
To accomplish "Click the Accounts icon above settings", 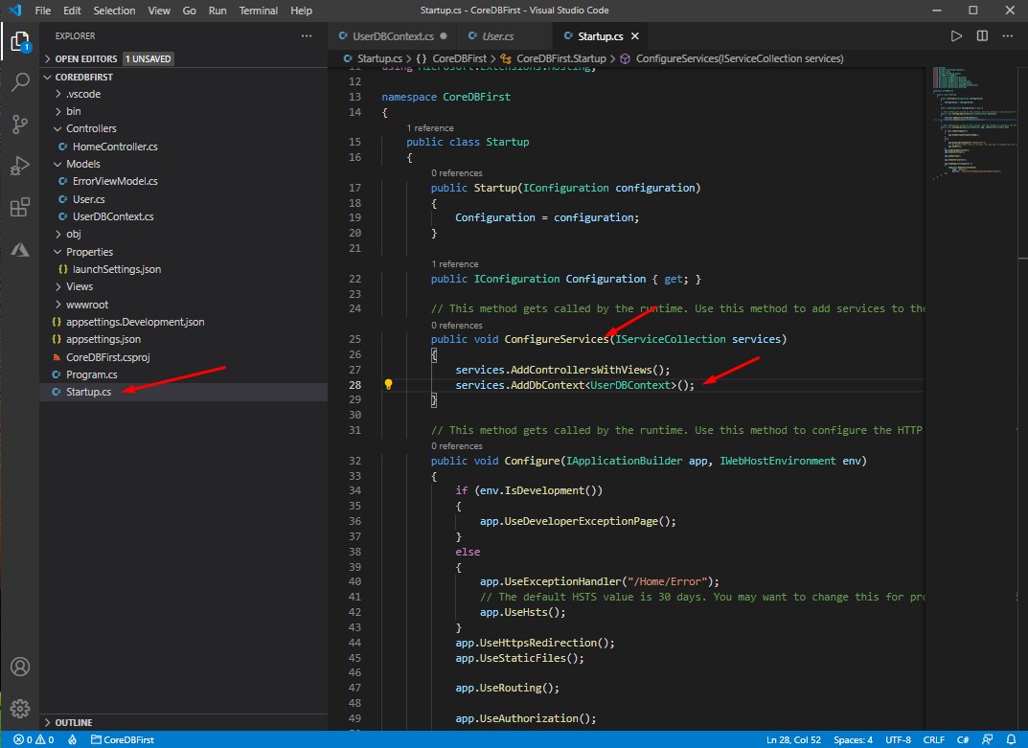I will (19, 667).
